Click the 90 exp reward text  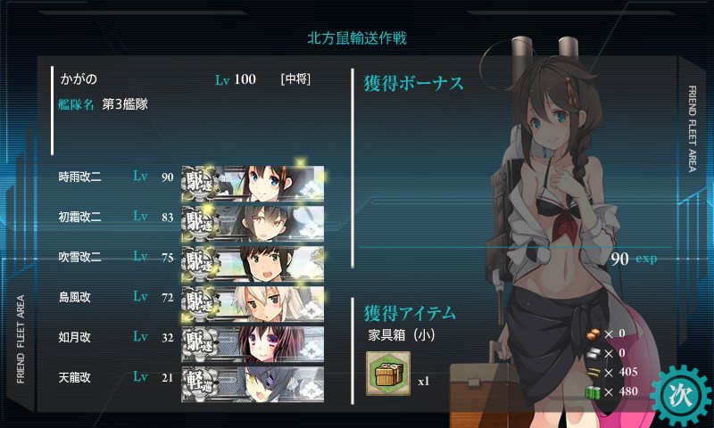click(634, 259)
